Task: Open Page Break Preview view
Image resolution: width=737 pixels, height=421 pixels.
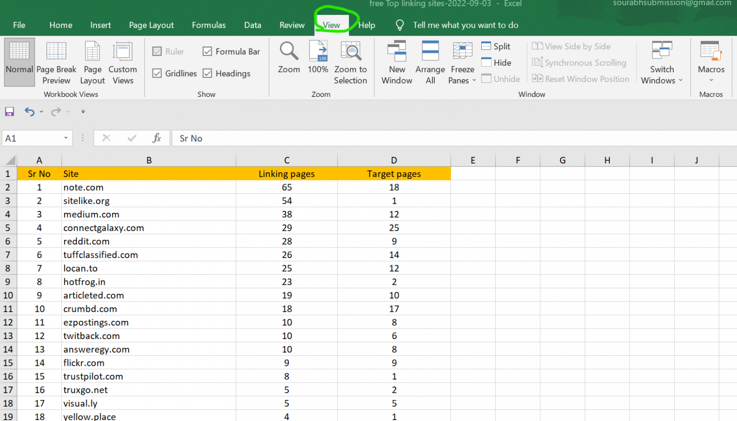Action: click(56, 62)
